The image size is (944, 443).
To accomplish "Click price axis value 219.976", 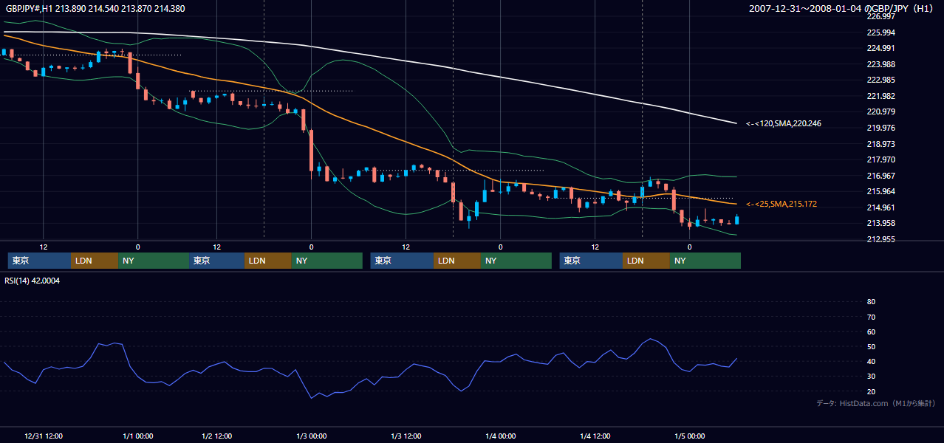I will (x=880, y=128).
